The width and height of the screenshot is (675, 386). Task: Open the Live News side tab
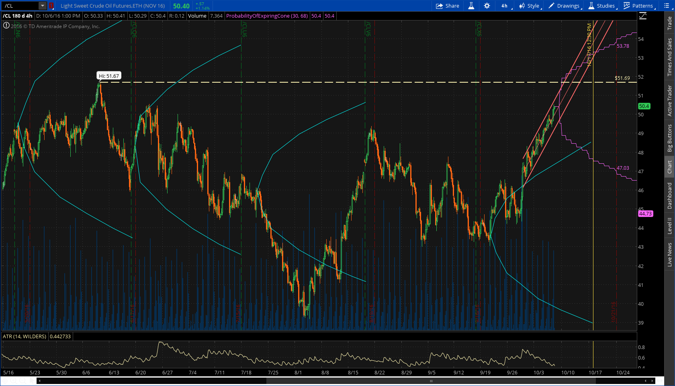(x=669, y=254)
